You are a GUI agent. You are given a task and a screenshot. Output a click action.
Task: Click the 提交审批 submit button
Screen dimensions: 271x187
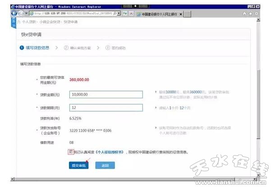(79, 165)
